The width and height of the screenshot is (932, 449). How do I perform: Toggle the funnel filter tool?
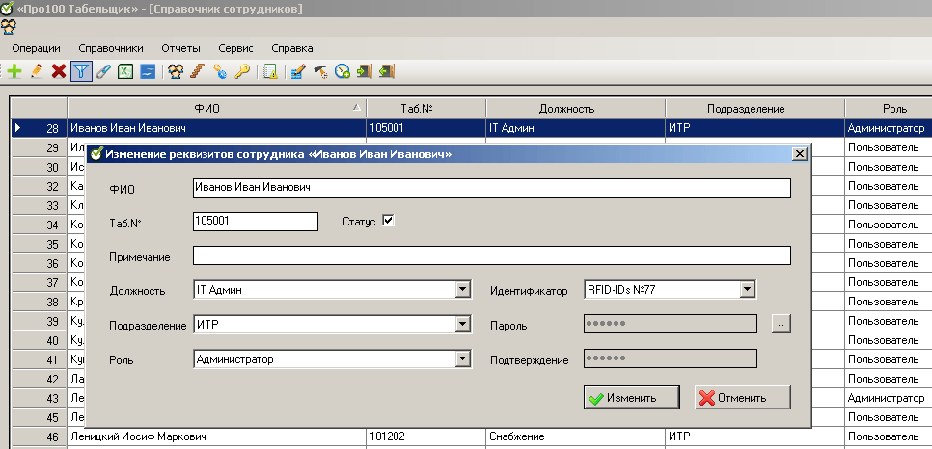81,72
